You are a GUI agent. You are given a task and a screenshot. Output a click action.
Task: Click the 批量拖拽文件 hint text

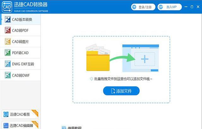pyautogui.click(x=123, y=79)
